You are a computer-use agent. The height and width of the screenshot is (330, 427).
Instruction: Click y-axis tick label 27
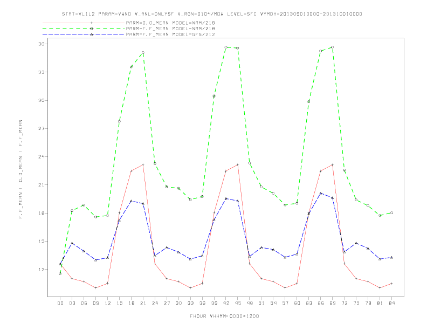(x=41, y=128)
